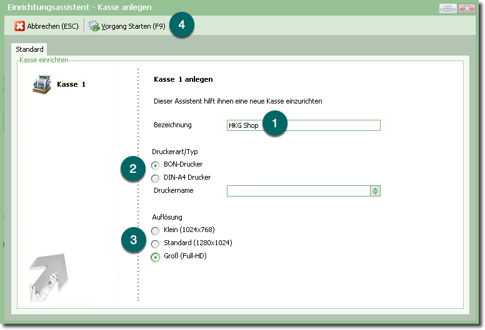Click the numbered marker 3 badge

133,240
